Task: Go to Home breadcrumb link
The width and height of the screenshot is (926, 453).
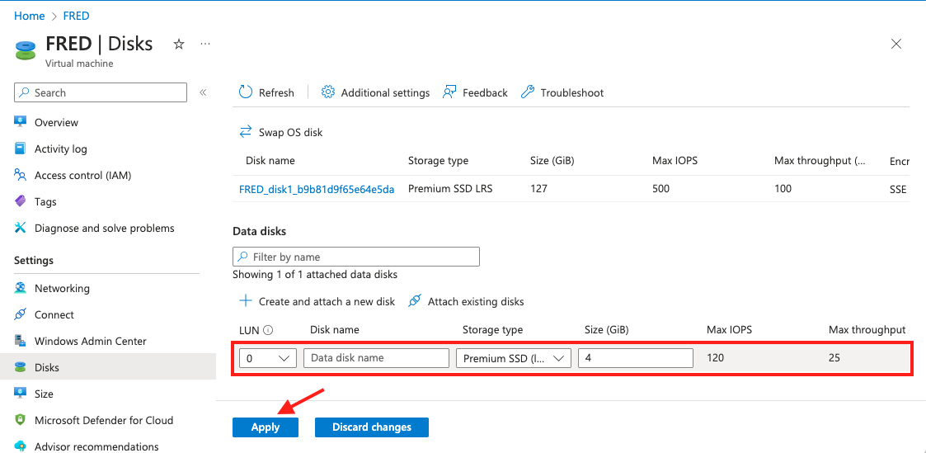Action: (x=30, y=16)
